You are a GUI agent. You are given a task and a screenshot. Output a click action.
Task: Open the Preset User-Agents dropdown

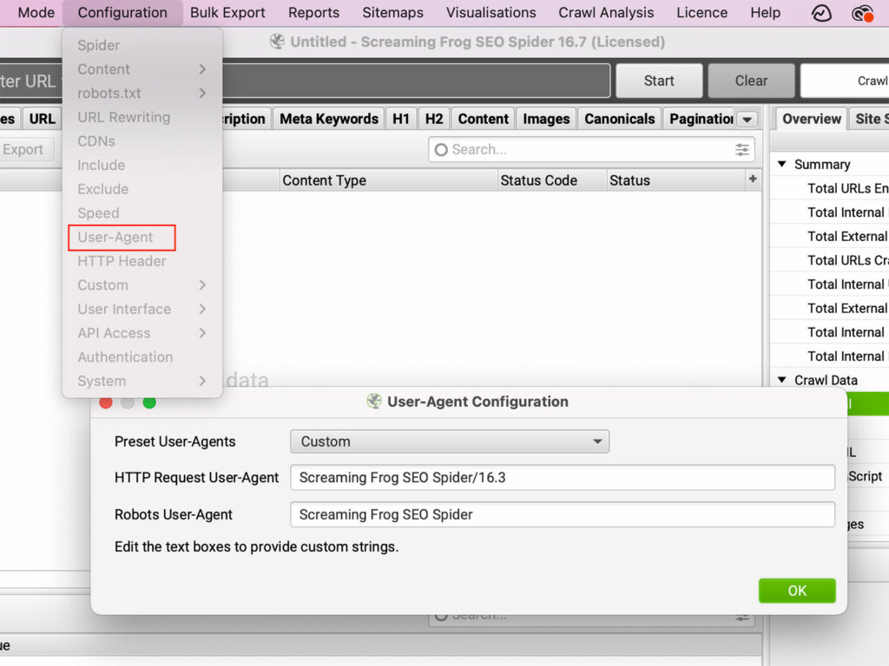click(x=450, y=441)
